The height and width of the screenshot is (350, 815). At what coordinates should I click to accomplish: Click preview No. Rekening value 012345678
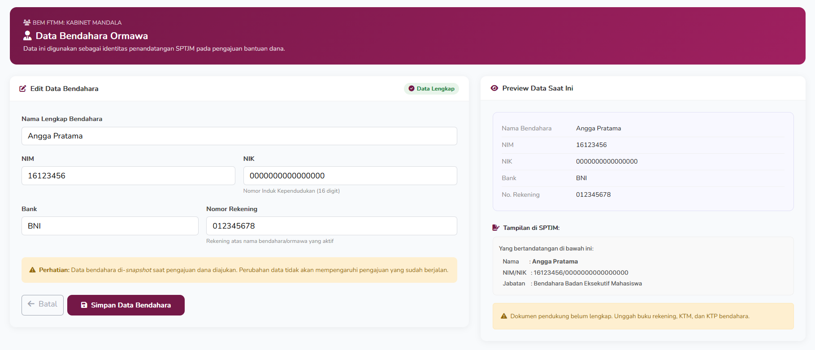tap(593, 194)
